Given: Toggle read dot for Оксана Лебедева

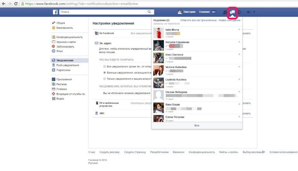Looking at the screenshot, I should click(x=239, y=92).
